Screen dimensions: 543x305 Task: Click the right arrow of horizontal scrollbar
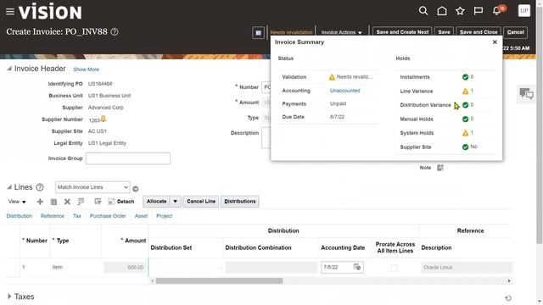(x=509, y=280)
